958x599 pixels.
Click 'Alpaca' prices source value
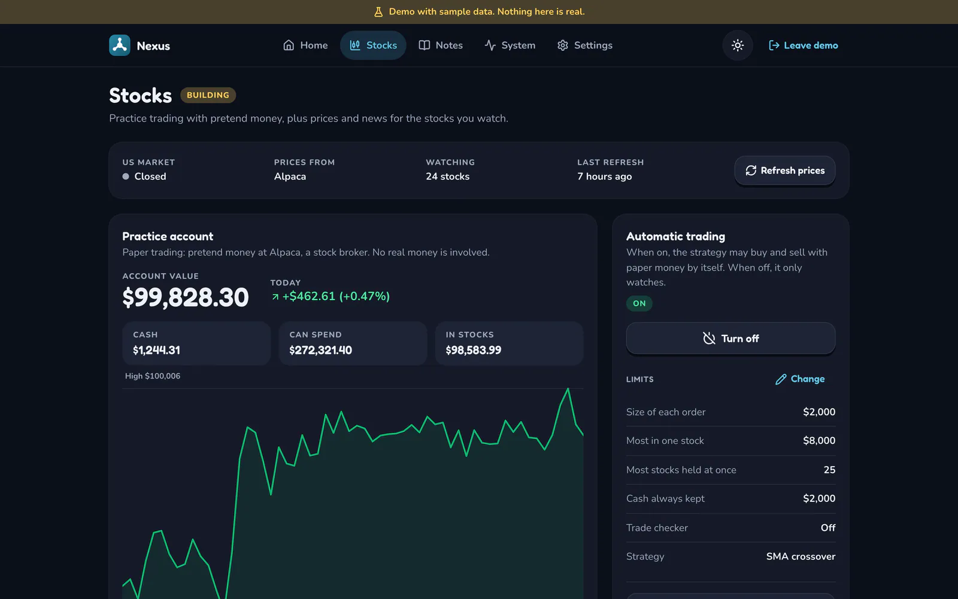290,177
